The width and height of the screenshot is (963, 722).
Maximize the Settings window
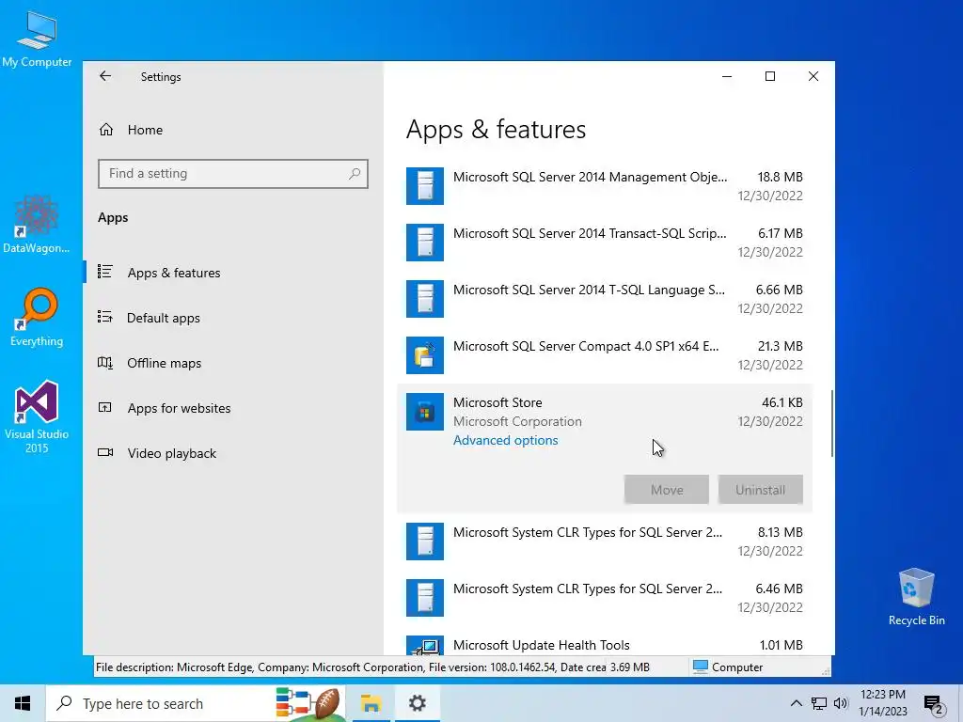770,76
